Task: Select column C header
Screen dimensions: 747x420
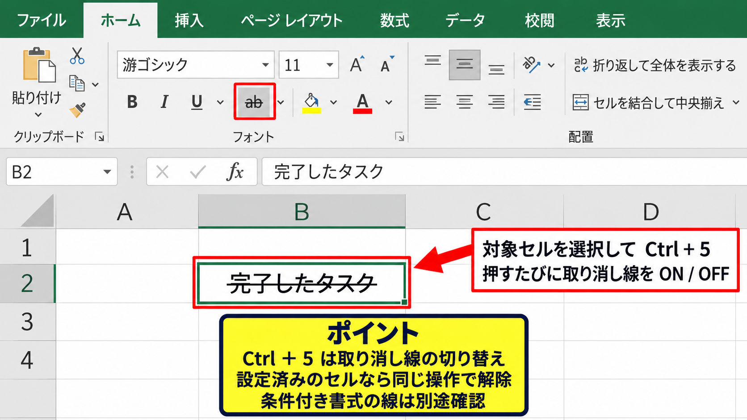Action: click(484, 212)
